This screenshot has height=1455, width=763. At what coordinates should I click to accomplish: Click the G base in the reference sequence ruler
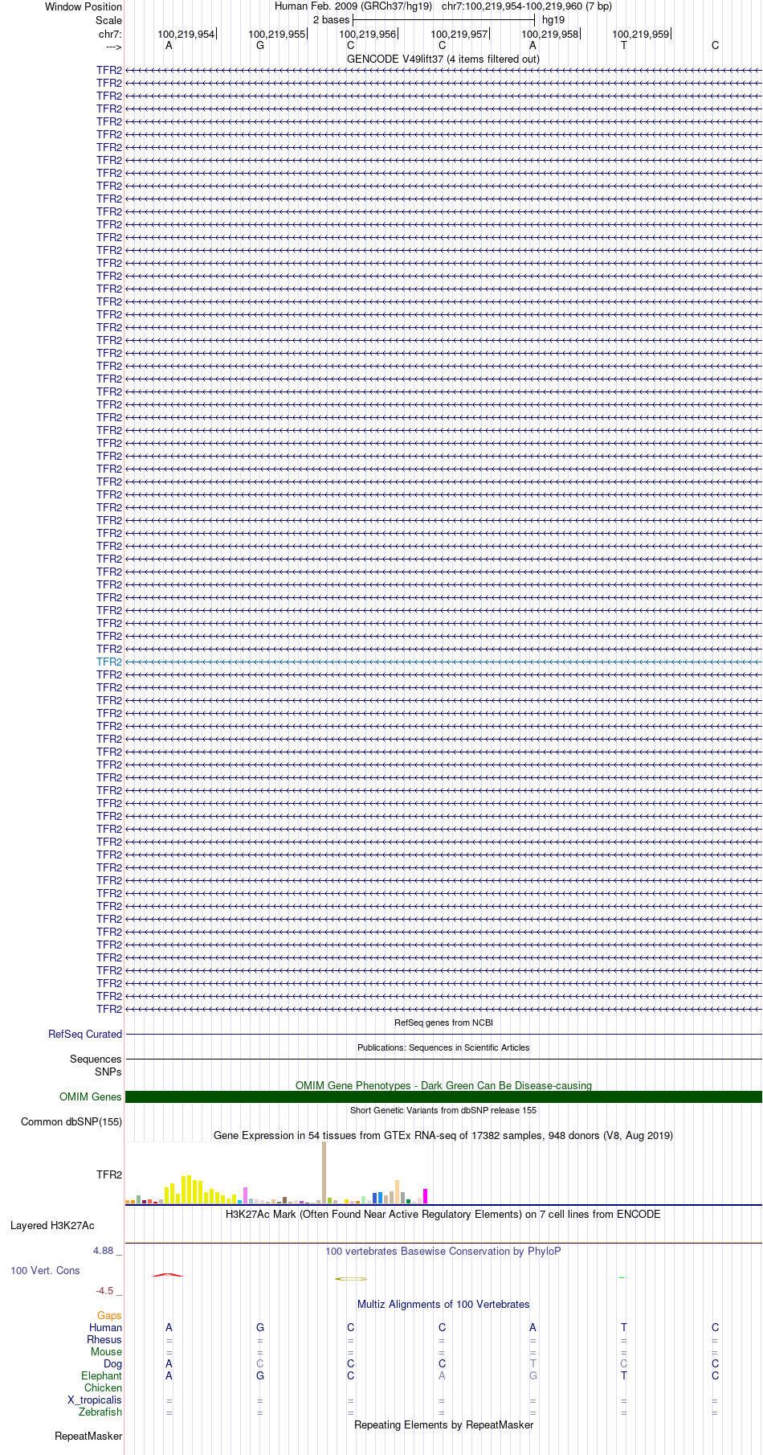[x=260, y=46]
